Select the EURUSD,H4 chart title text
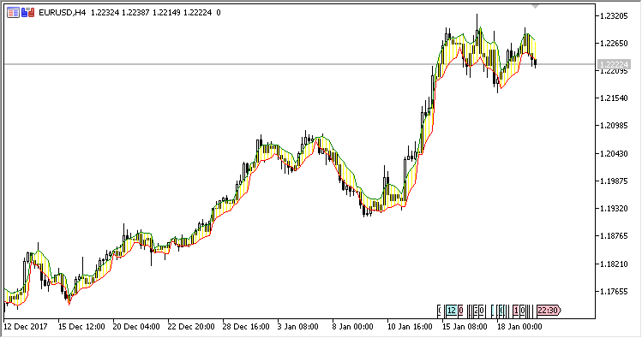 pyautogui.click(x=63, y=13)
